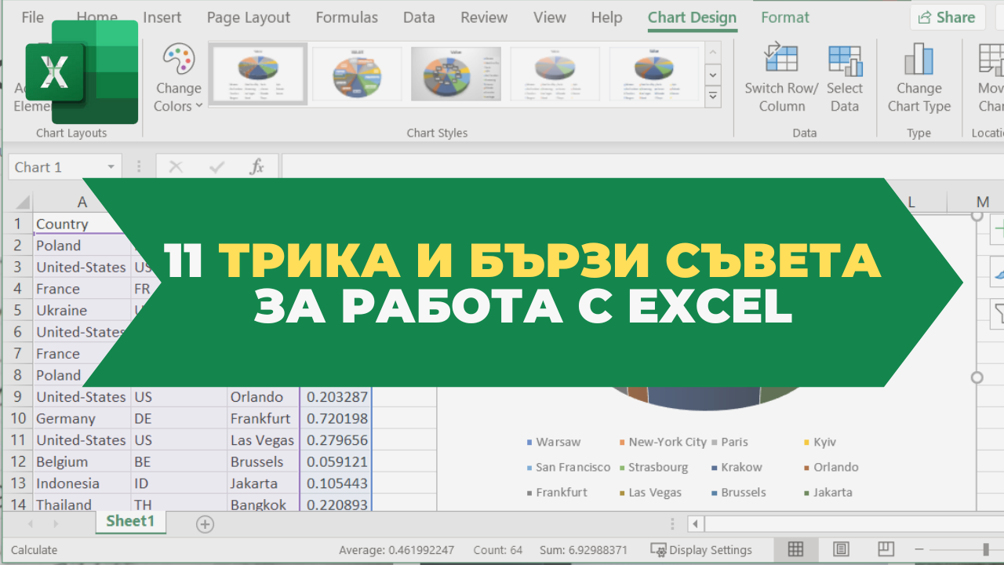Screen dimensions: 1004x565
Task: Click the Chart Elements plus button beside the chart
Action: tap(1001, 229)
